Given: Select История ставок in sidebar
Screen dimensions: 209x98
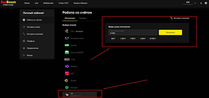Looking at the screenshot, I should [37, 27].
